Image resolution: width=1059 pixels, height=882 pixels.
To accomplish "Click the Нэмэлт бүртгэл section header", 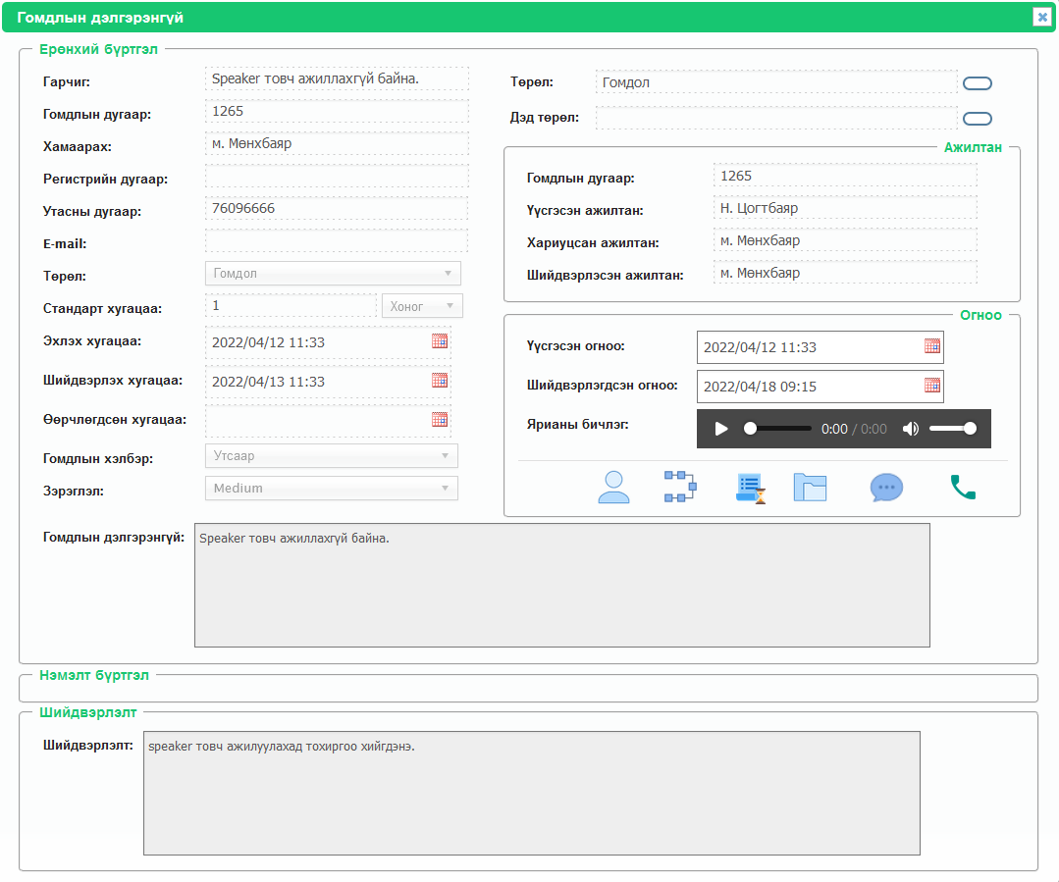I will 94,675.
